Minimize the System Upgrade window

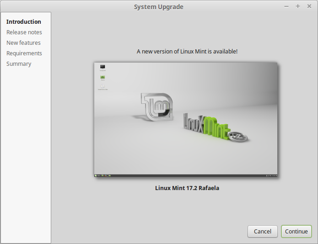pyautogui.click(x=286, y=6)
